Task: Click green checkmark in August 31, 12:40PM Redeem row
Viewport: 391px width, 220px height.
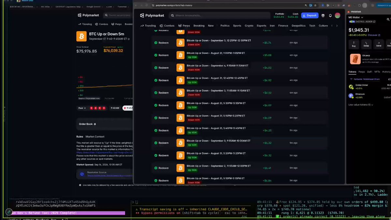Action: 156,80
